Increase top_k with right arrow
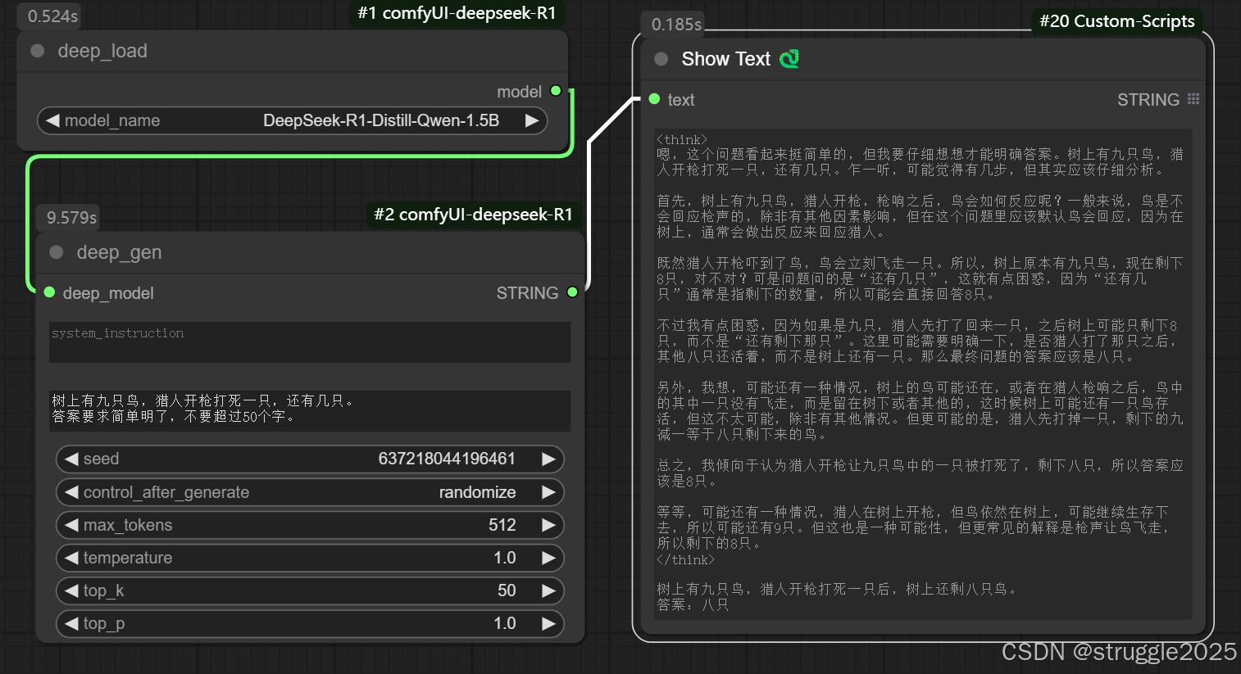The height and width of the screenshot is (674, 1241). coord(548,590)
